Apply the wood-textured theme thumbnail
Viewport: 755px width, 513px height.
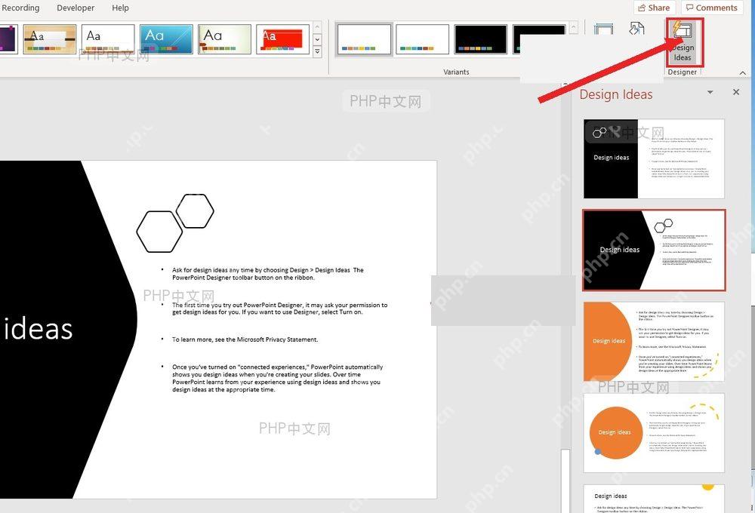coord(50,39)
